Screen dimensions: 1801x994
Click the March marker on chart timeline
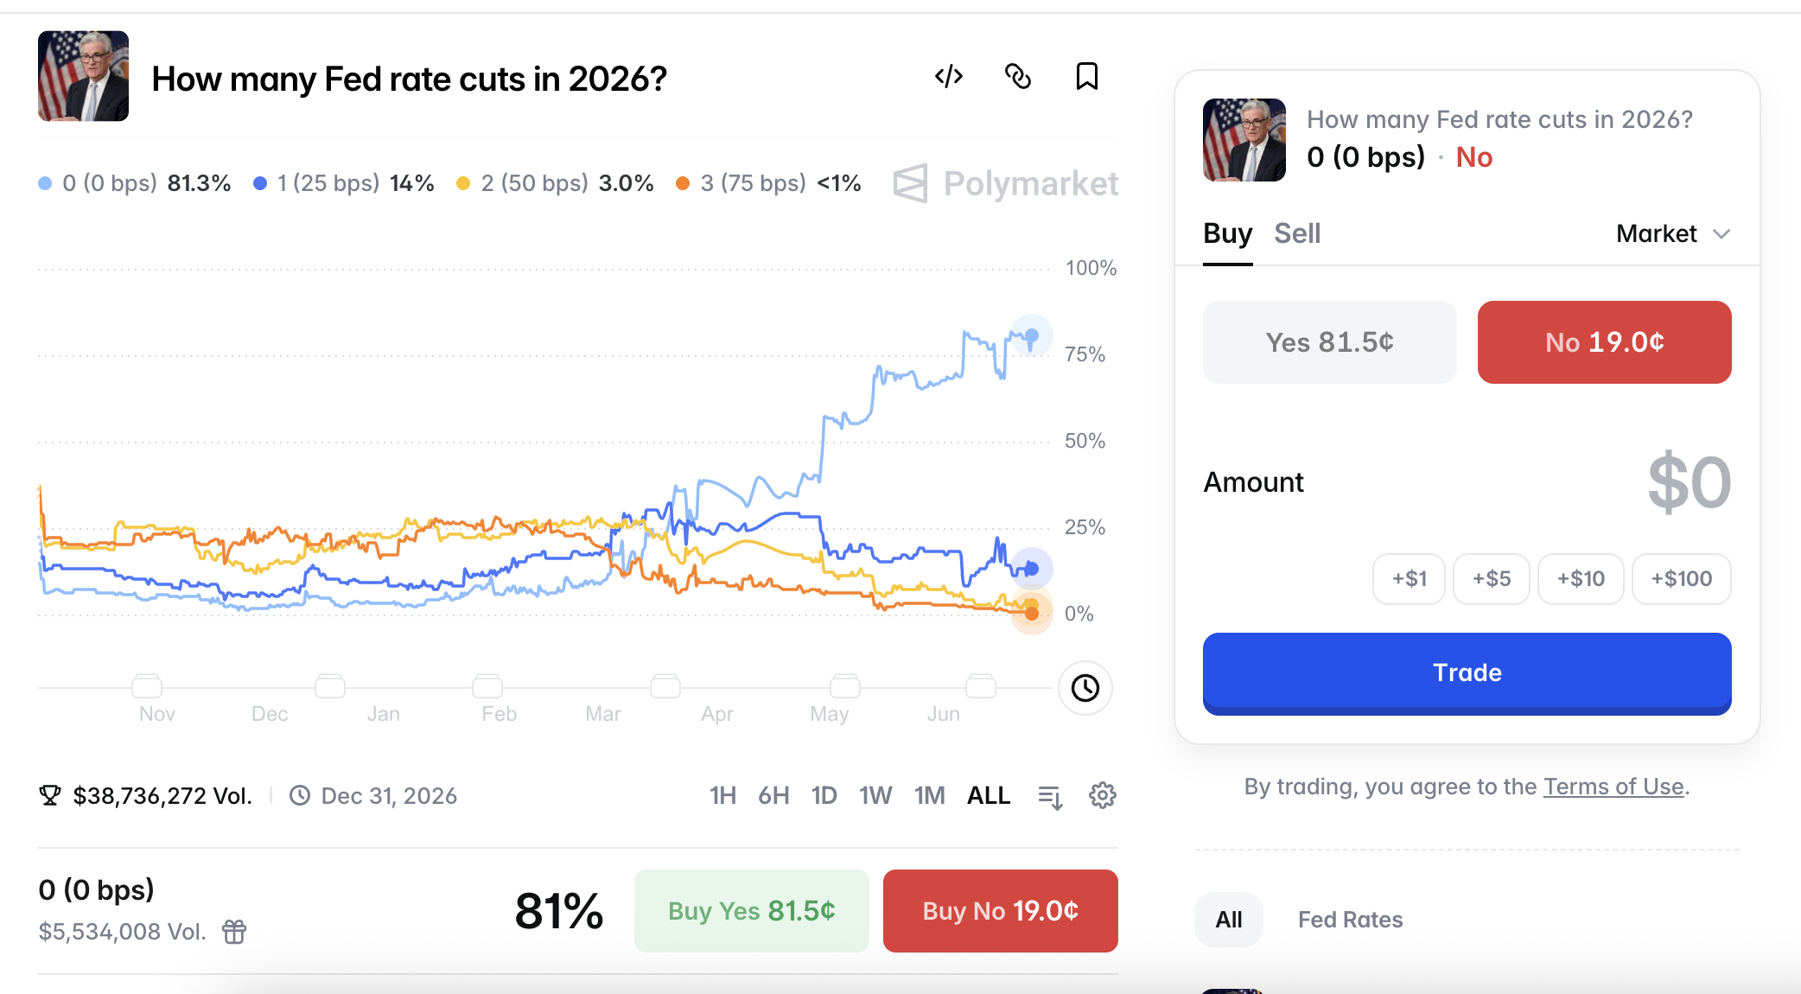[x=665, y=686]
